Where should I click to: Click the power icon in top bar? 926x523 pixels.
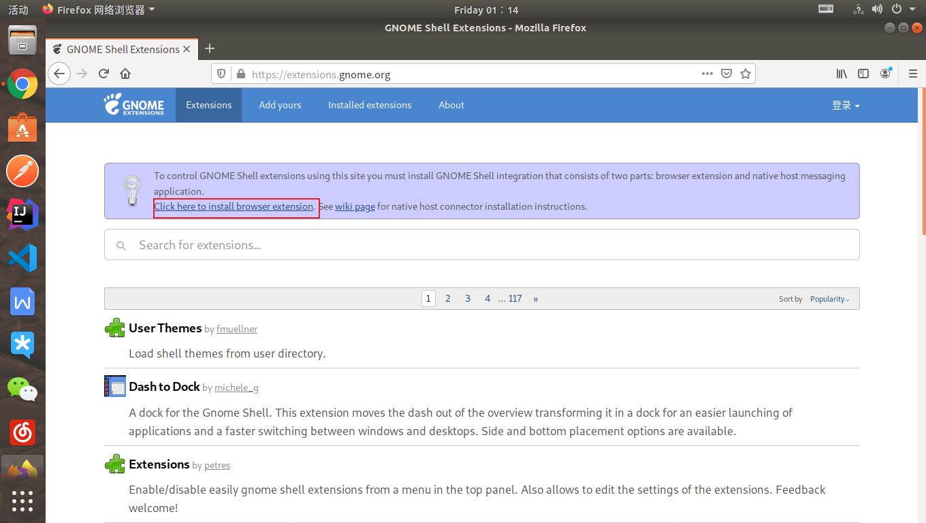[896, 10]
